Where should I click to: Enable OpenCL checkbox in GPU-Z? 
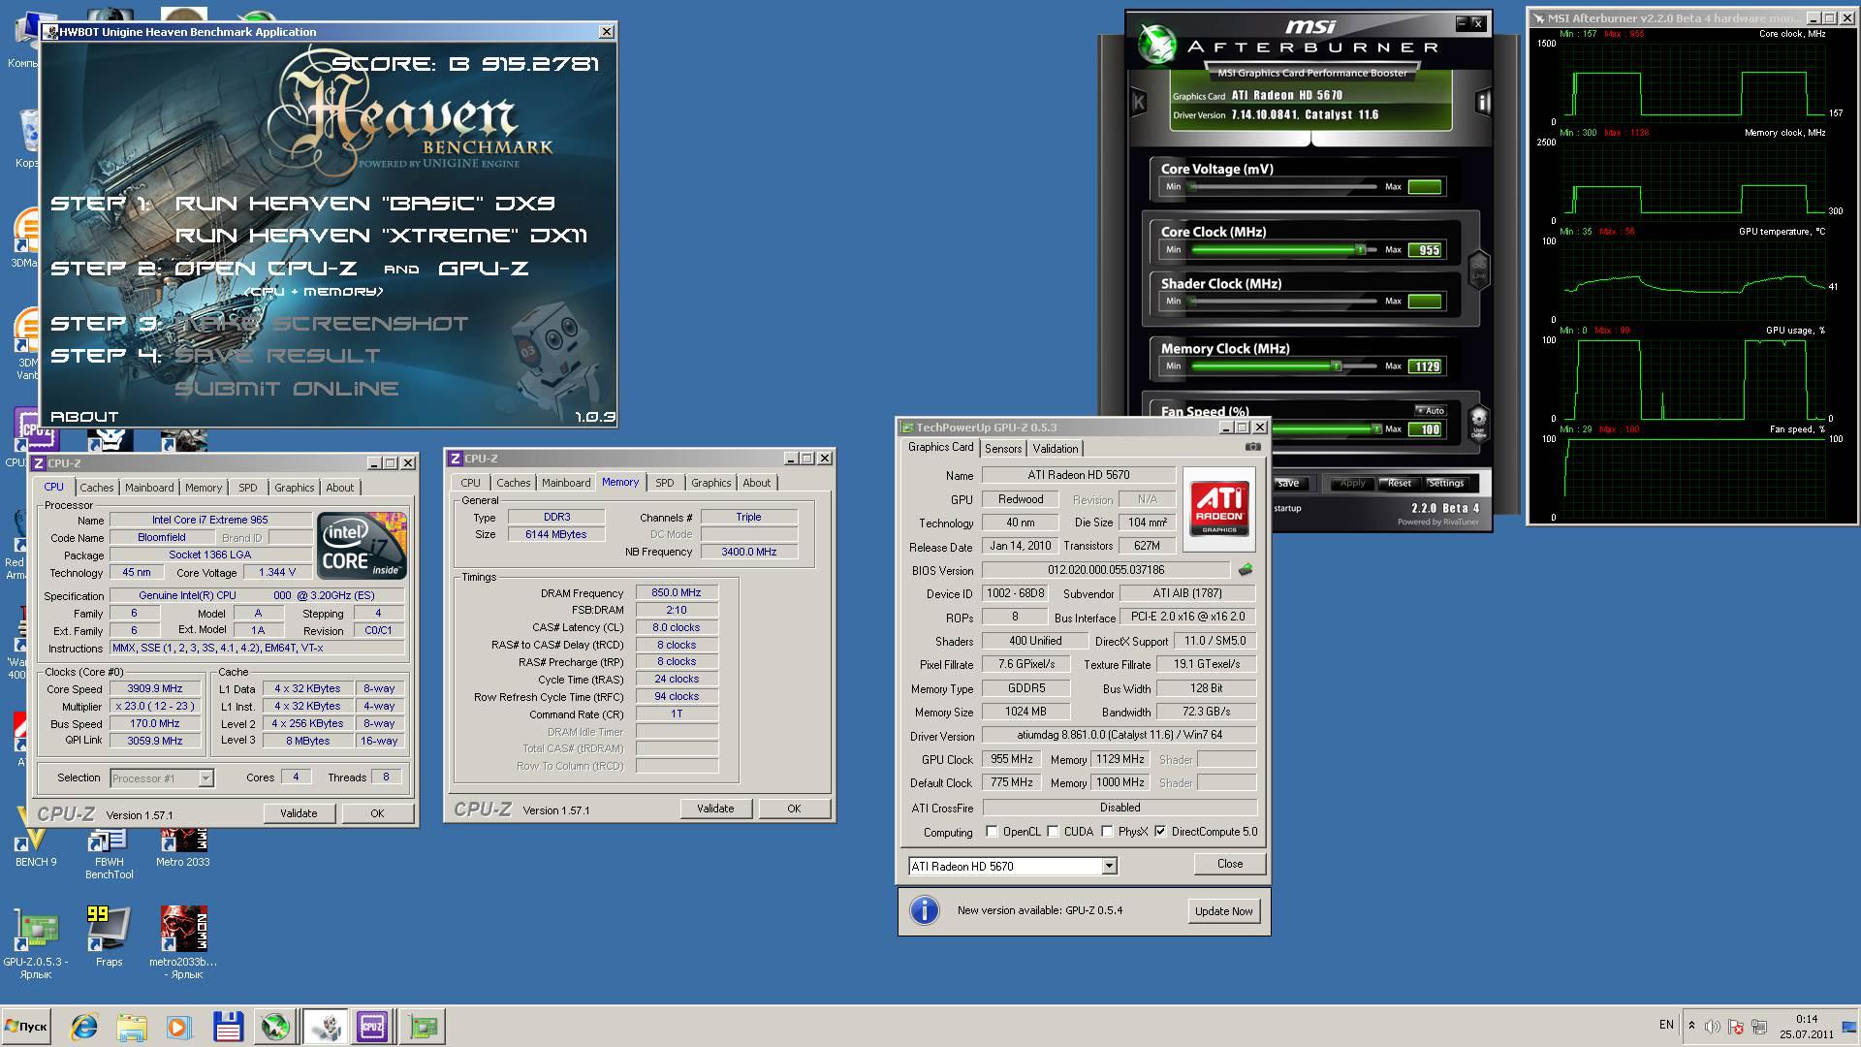992,831
